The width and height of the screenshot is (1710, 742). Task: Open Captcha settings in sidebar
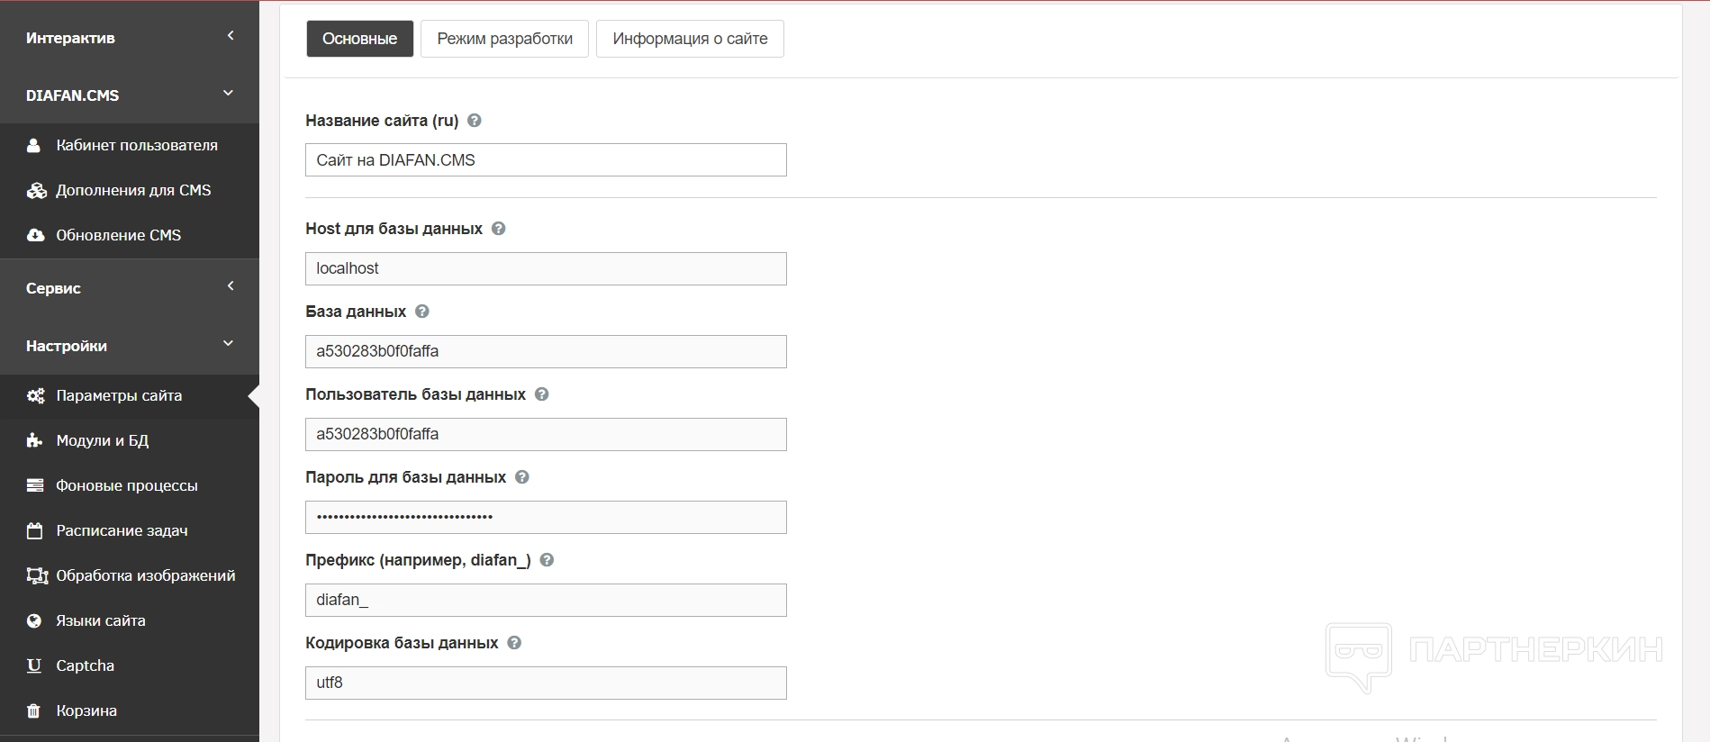coord(85,665)
